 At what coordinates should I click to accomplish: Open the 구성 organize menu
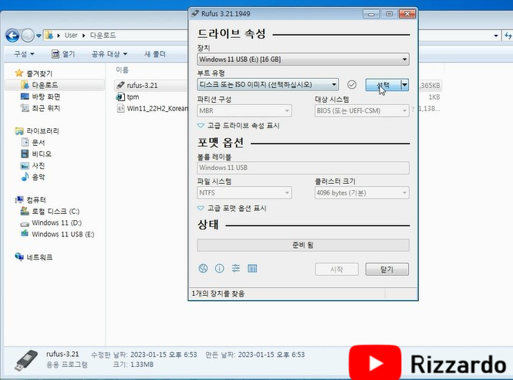click(24, 54)
